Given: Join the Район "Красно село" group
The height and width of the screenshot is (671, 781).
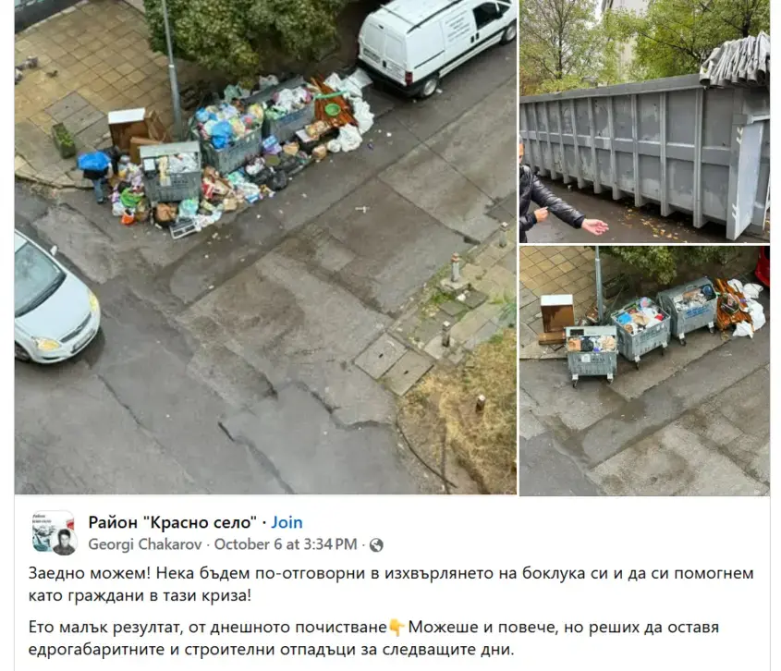Looking at the screenshot, I should point(287,522).
